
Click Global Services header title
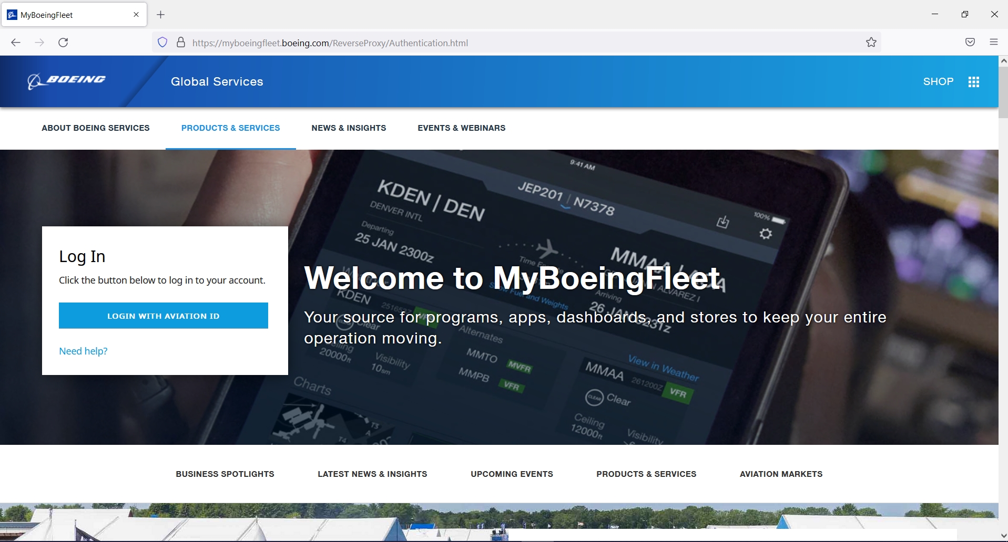click(217, 82)
